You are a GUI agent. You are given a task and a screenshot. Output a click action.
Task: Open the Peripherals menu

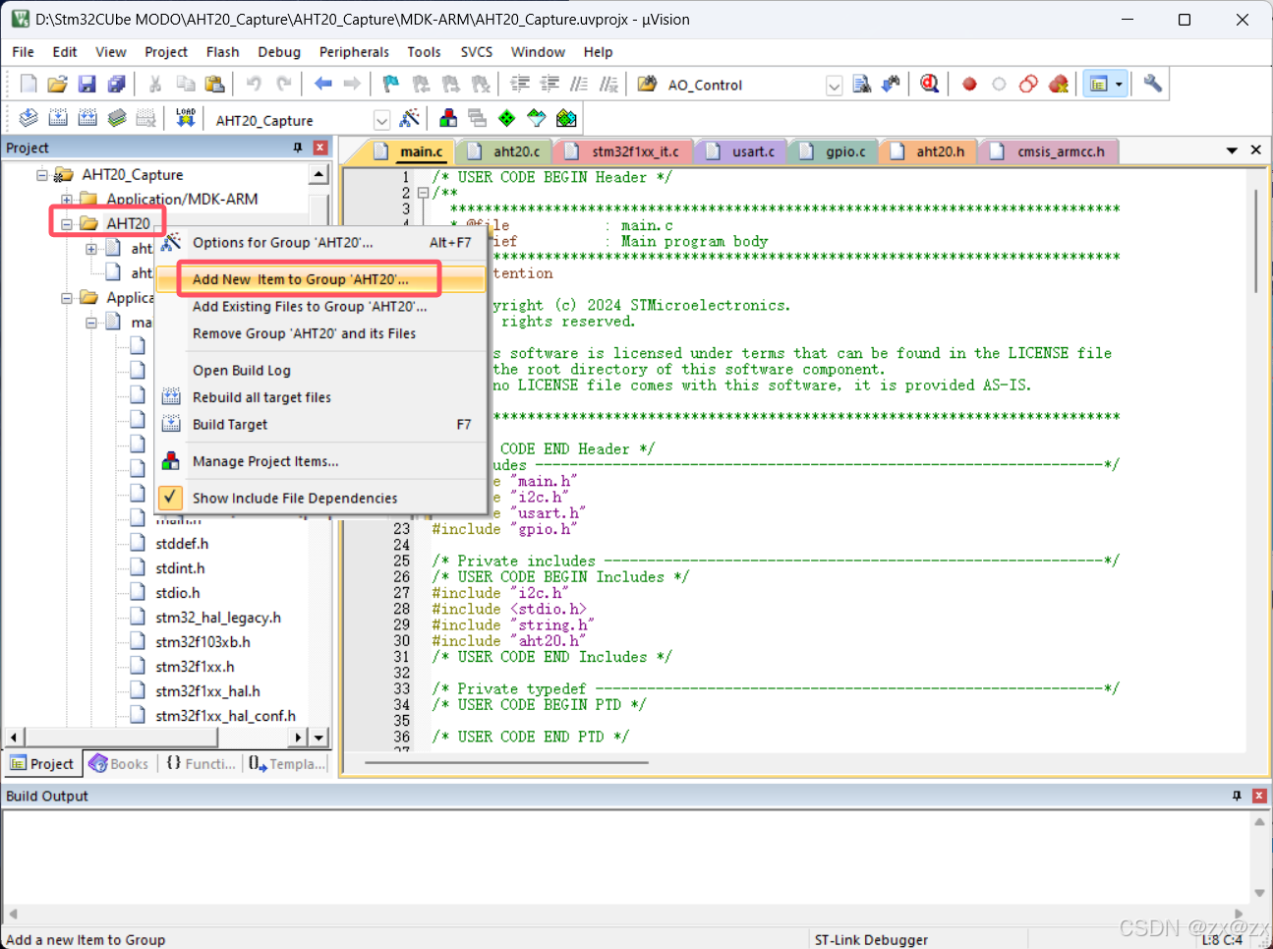coord(354,52)
